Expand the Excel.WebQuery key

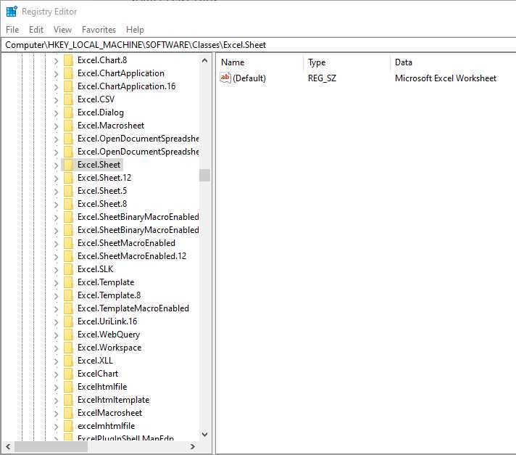click(56, 335)
